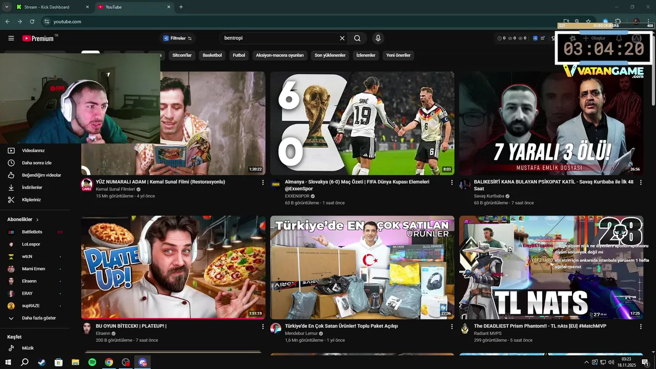Open BattleBots subscription channel
The width and height of the screenshot is (656, 369).
tap(36, 232)
